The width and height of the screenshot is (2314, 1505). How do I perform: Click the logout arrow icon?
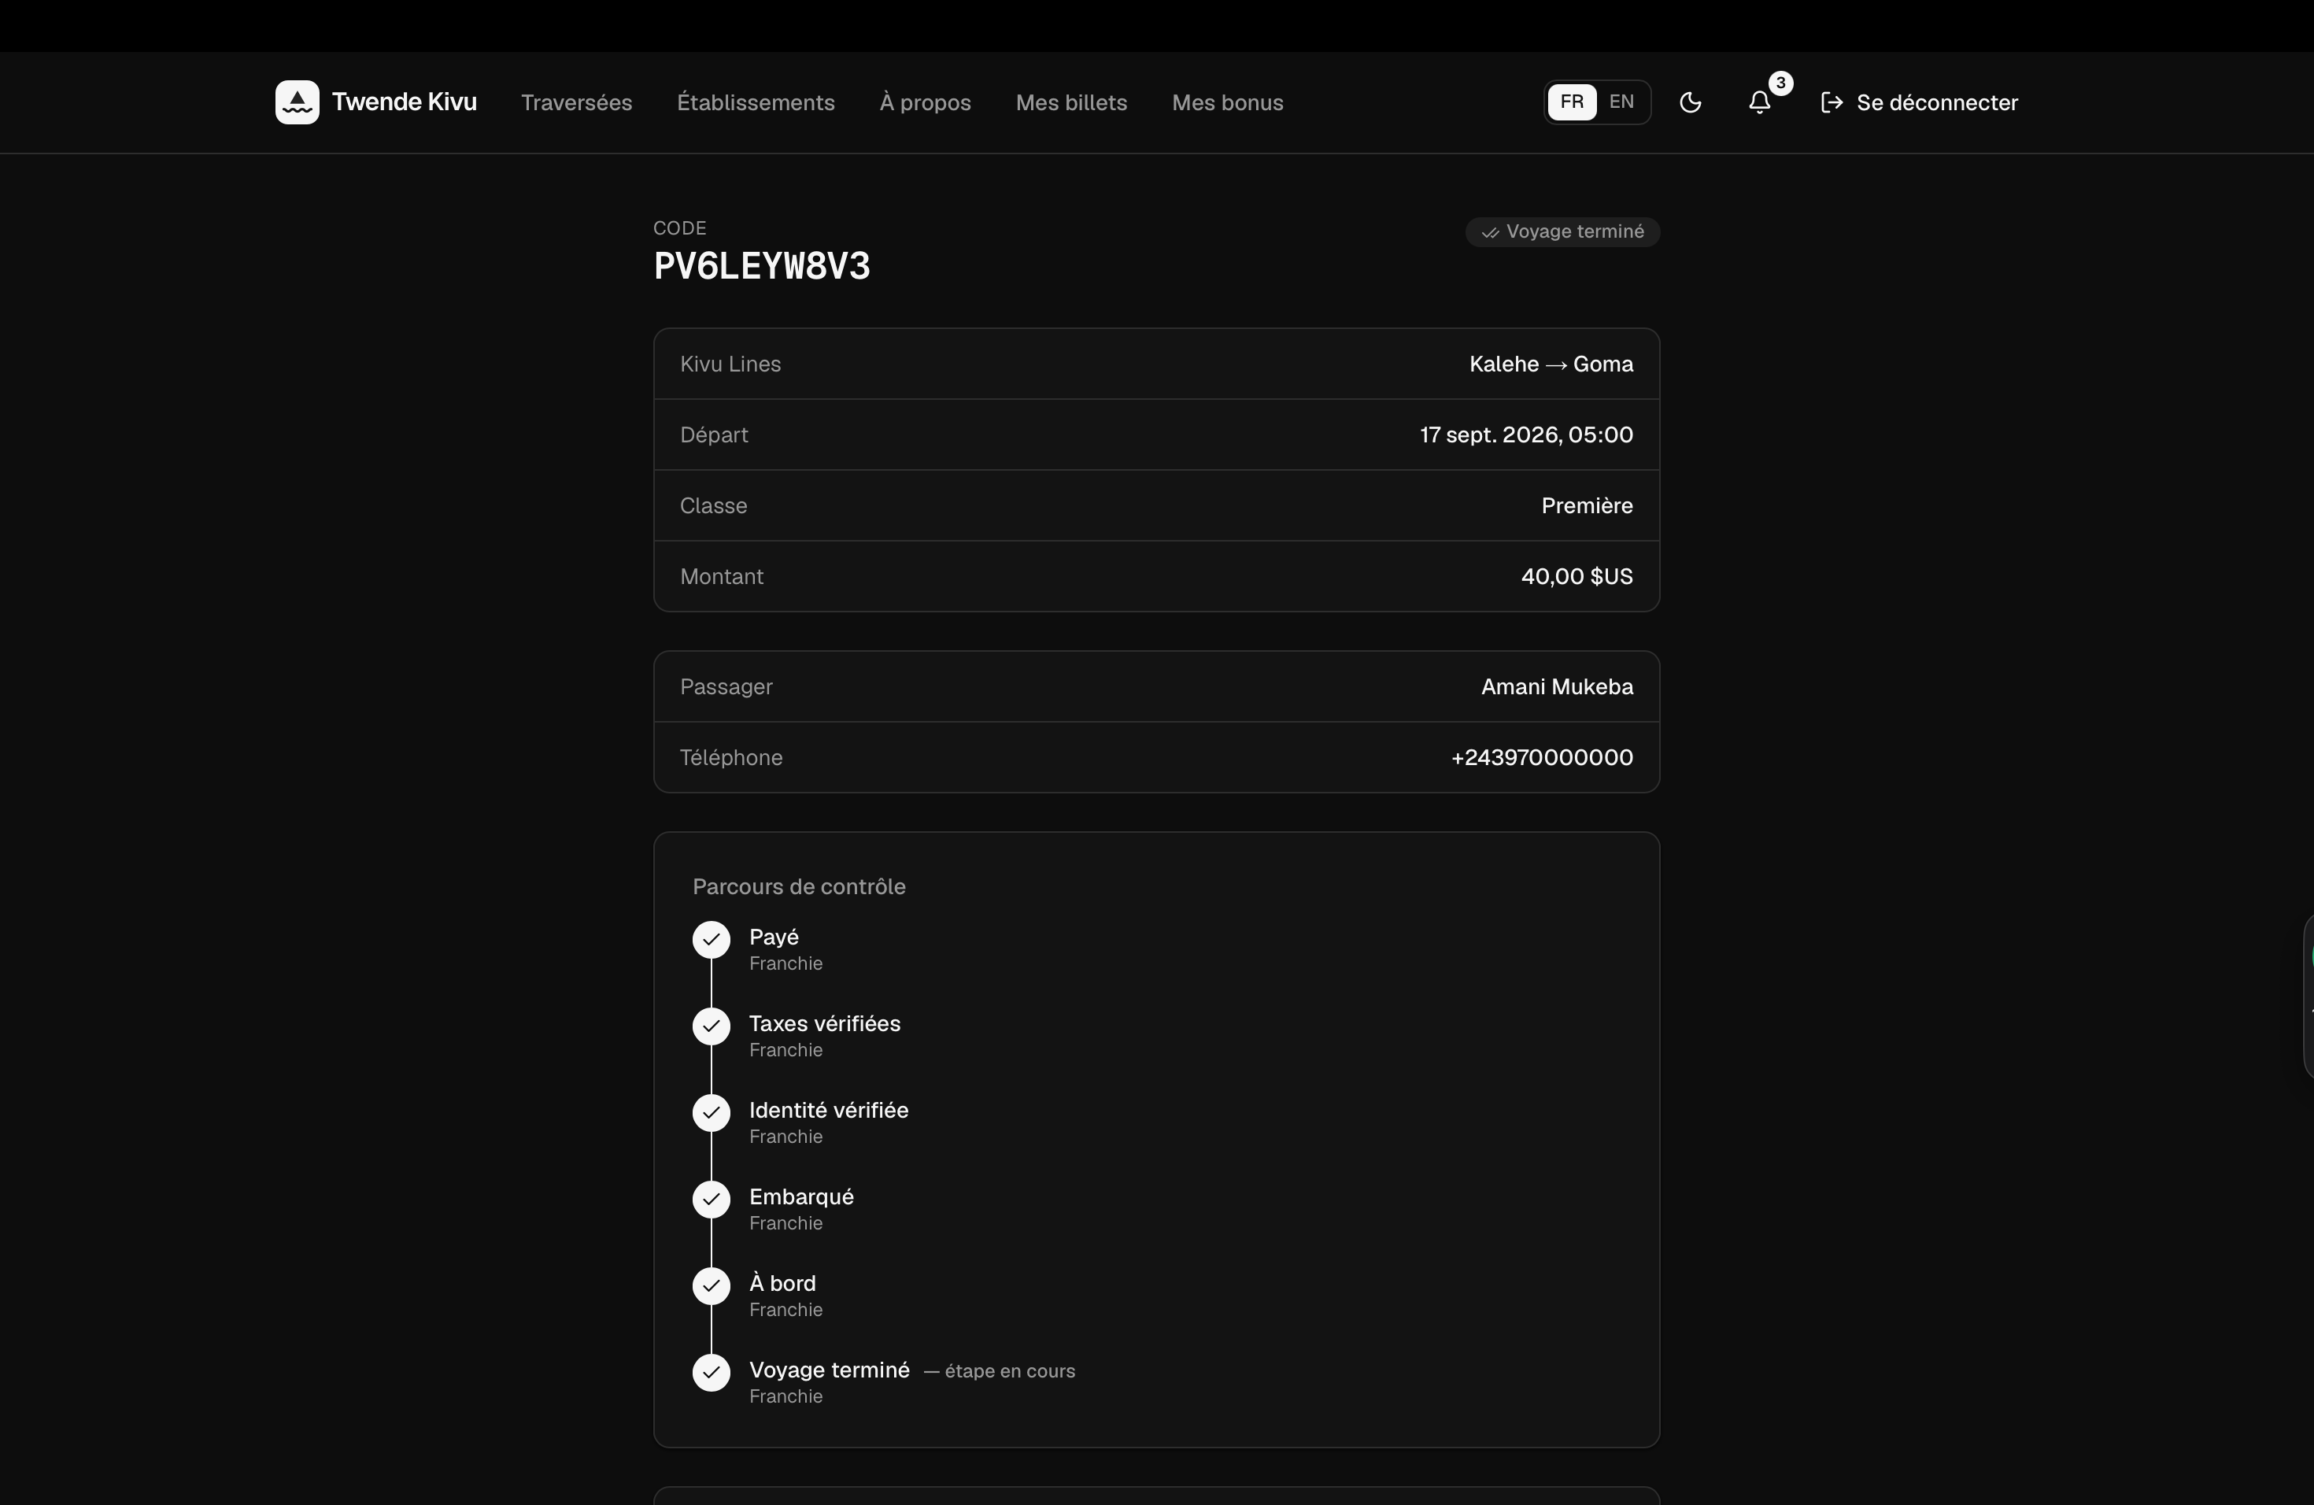click(x=1832, y=102)
